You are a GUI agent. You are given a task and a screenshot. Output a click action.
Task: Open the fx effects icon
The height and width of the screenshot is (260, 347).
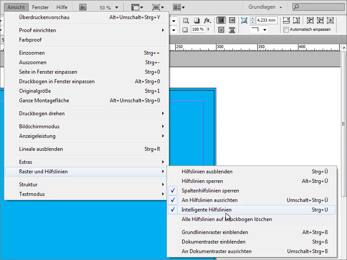point(207,20)
